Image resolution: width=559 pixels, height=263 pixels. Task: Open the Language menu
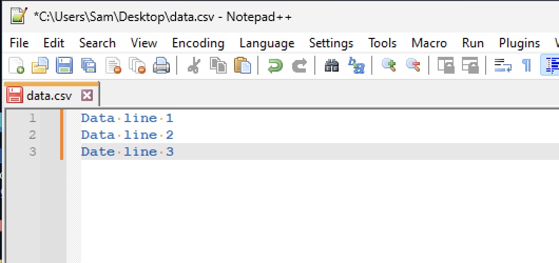click(267, 43)
